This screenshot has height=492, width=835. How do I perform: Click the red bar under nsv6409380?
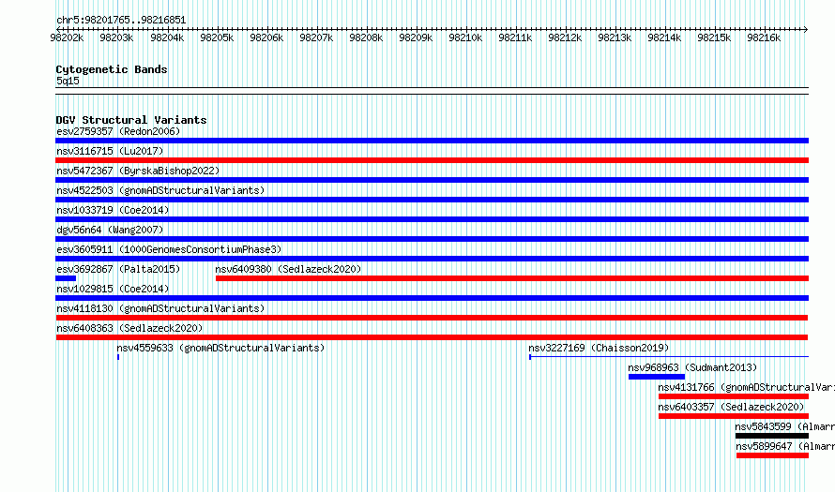tap(512, 278)
